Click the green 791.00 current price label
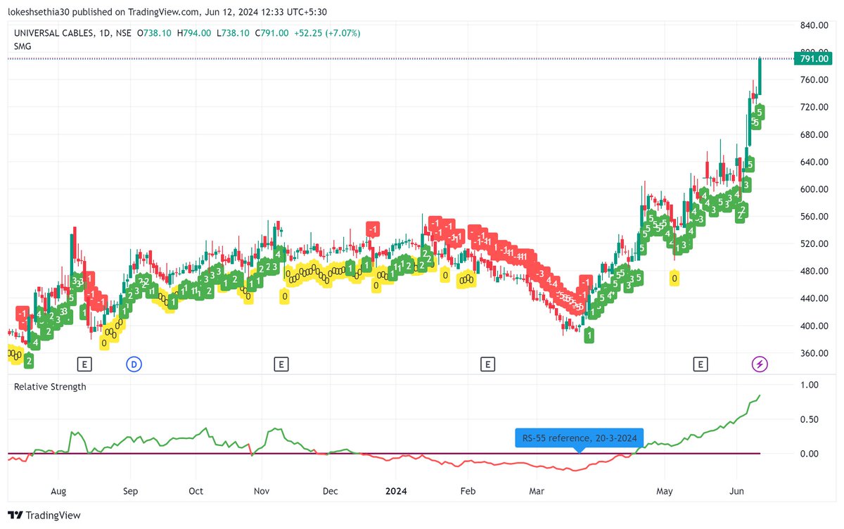Screen dimensions: 844x529 [814, 59]
